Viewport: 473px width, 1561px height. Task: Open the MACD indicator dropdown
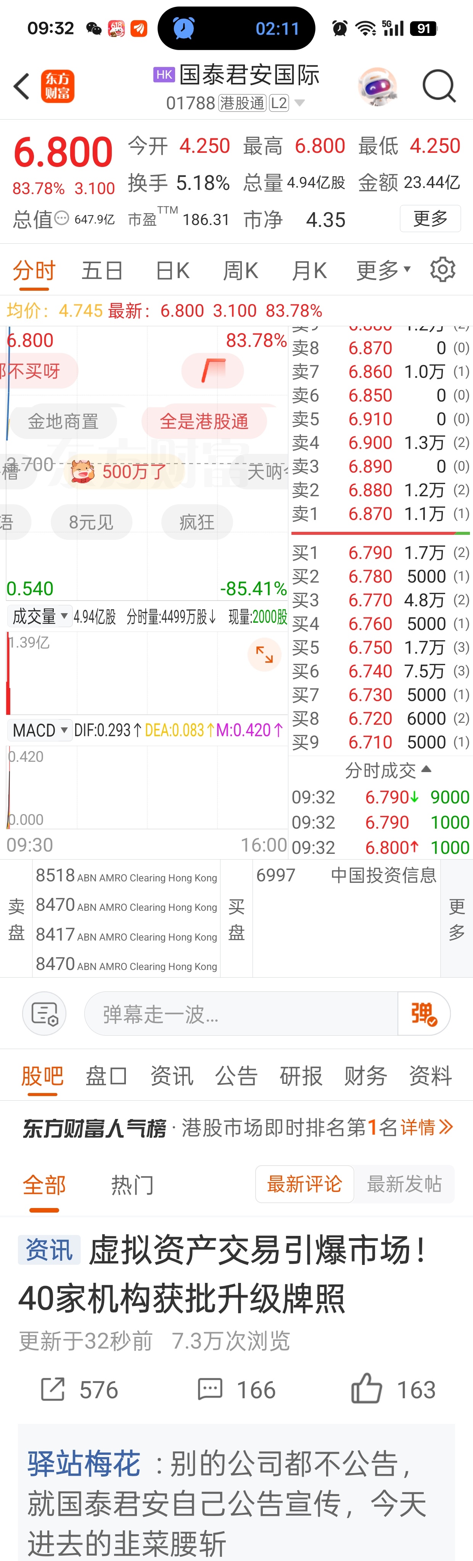pyautogui.click(x=40, y=730)
